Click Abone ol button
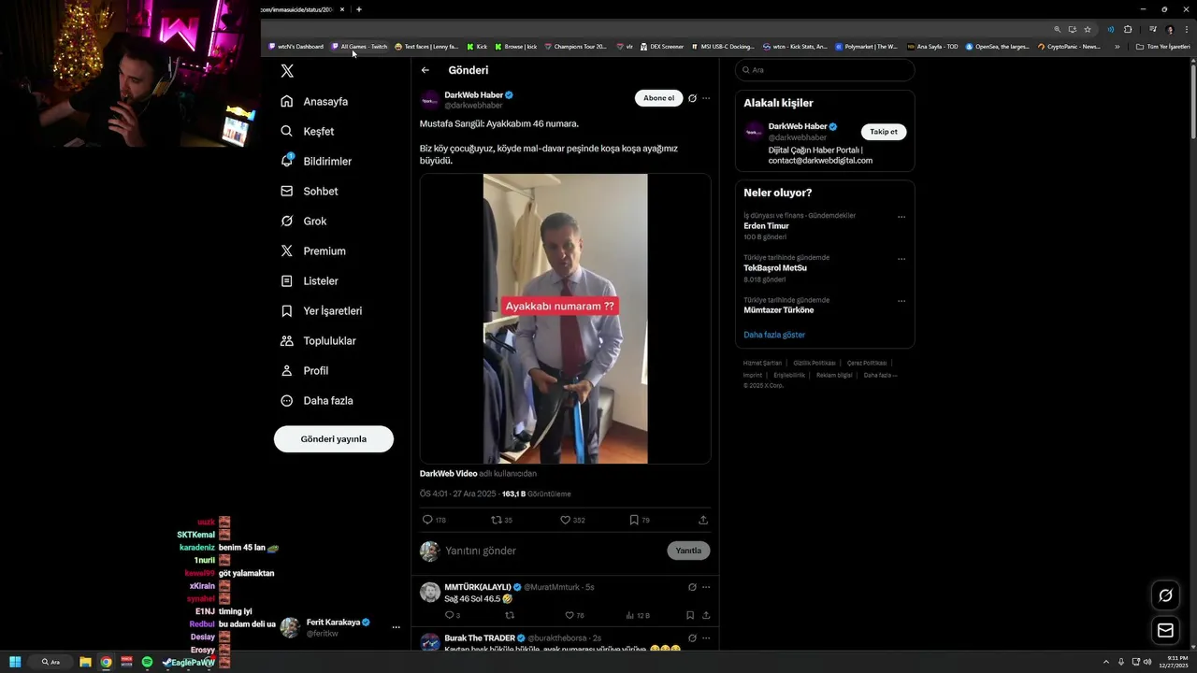The image size is (1197, 673). tap(658, 98)
